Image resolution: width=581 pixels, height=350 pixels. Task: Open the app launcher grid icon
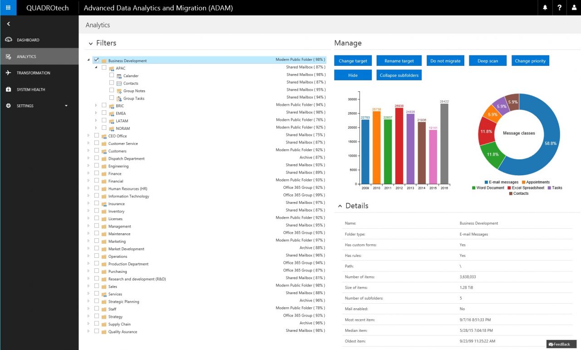[8, 8]
